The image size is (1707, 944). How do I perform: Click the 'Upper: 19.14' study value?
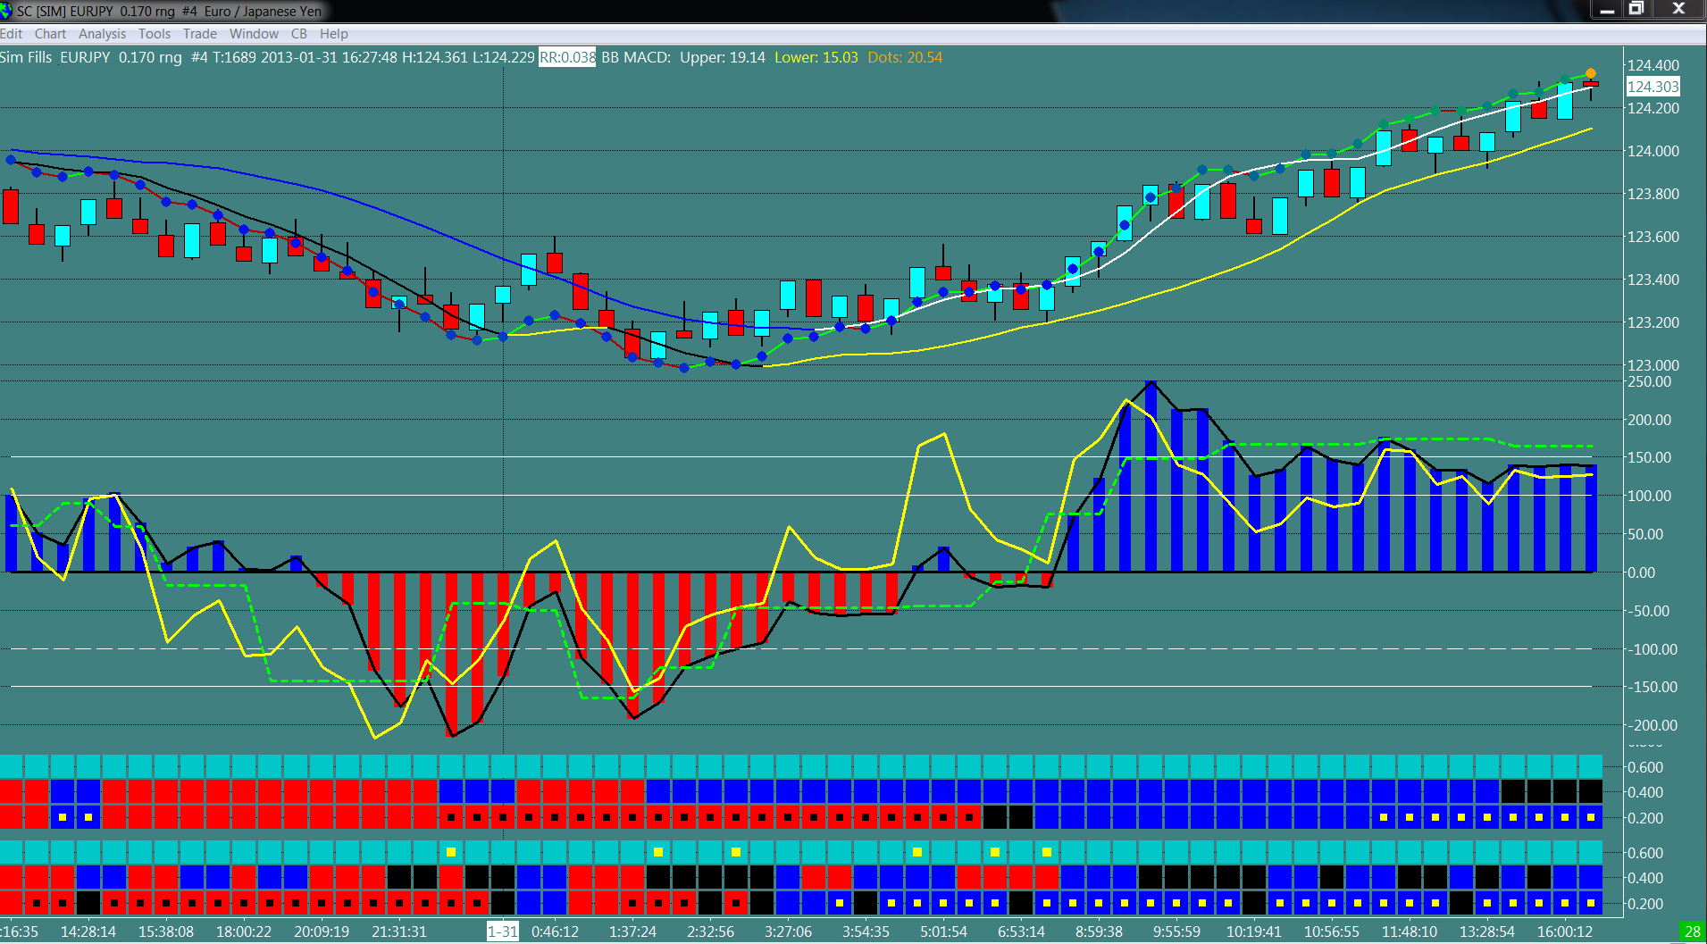coord(723,57)
